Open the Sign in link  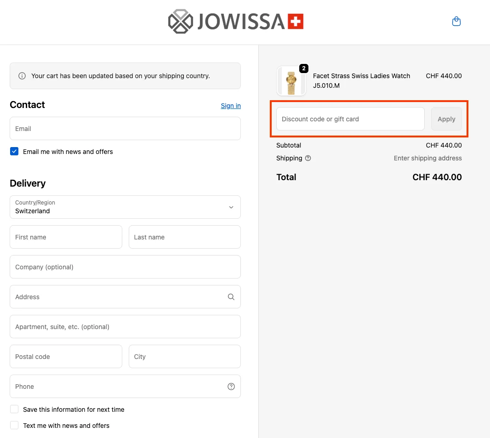click(x=230, y=106)
